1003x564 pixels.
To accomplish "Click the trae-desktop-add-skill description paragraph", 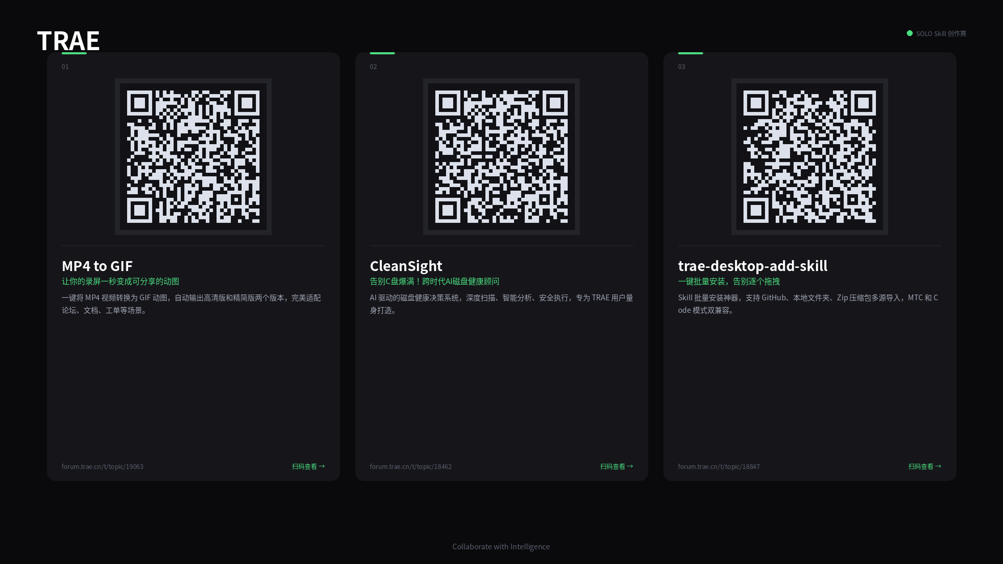I will 808,304.
